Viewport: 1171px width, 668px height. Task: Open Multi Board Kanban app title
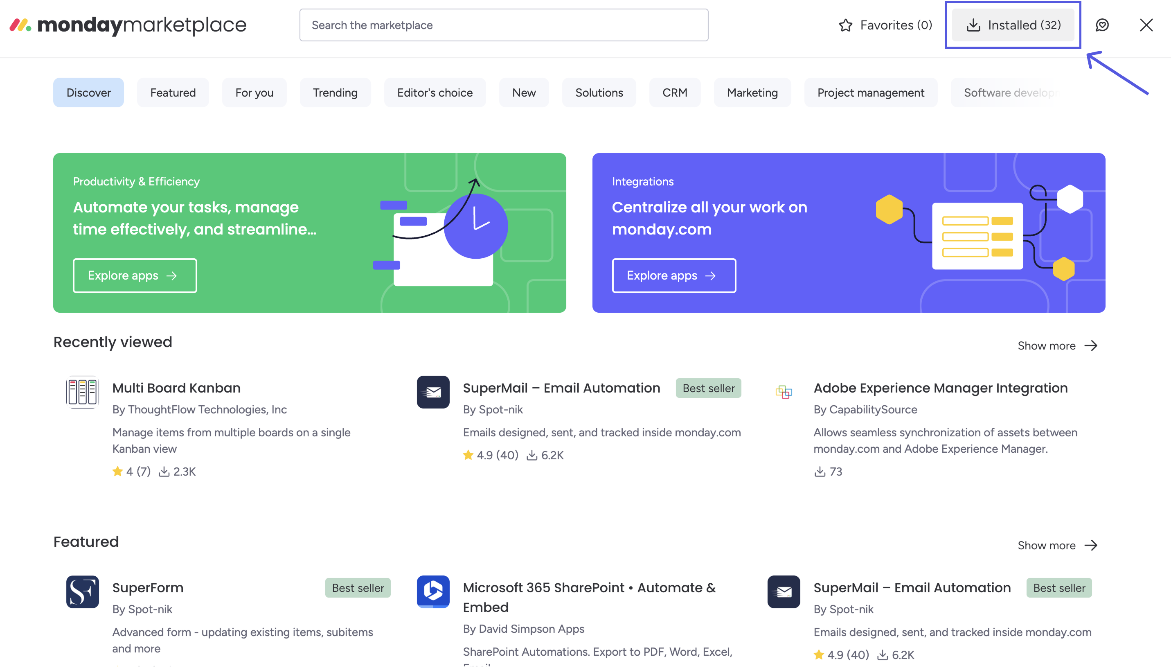(x=176, y=388)
